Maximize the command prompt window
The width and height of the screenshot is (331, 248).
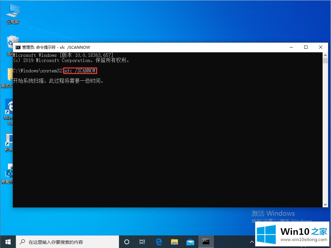tap(306, 47)
